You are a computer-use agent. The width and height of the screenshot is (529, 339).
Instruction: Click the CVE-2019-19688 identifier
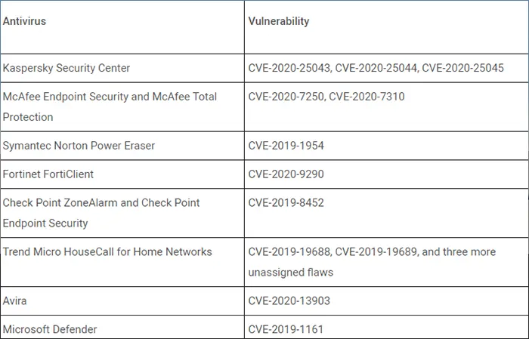click(x=289, y=252)
